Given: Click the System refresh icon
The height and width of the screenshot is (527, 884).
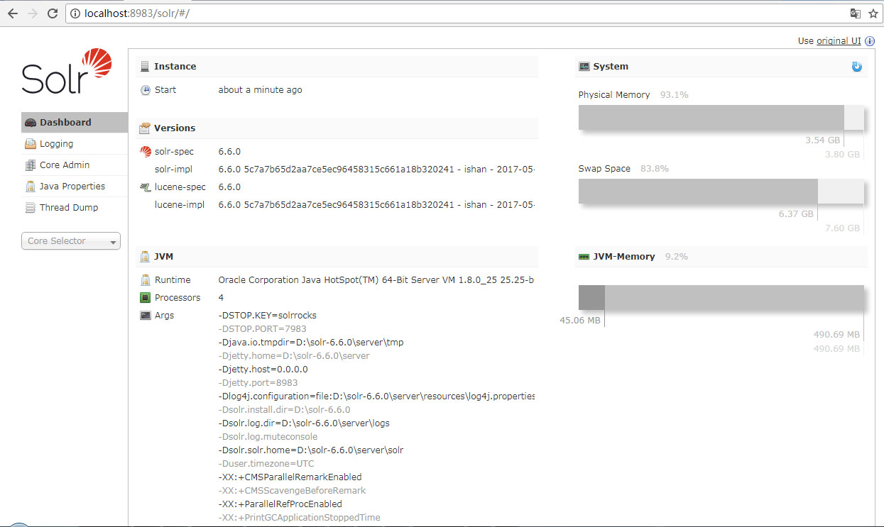Looking at the screenshot, I should 856,67.
